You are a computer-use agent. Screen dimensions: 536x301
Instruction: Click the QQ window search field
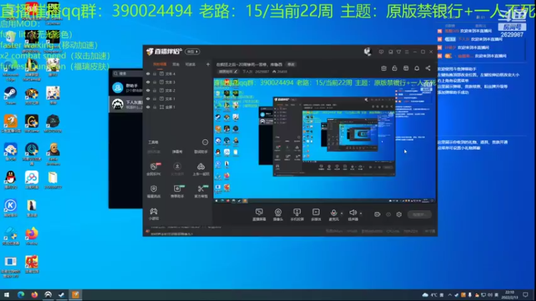127,74
